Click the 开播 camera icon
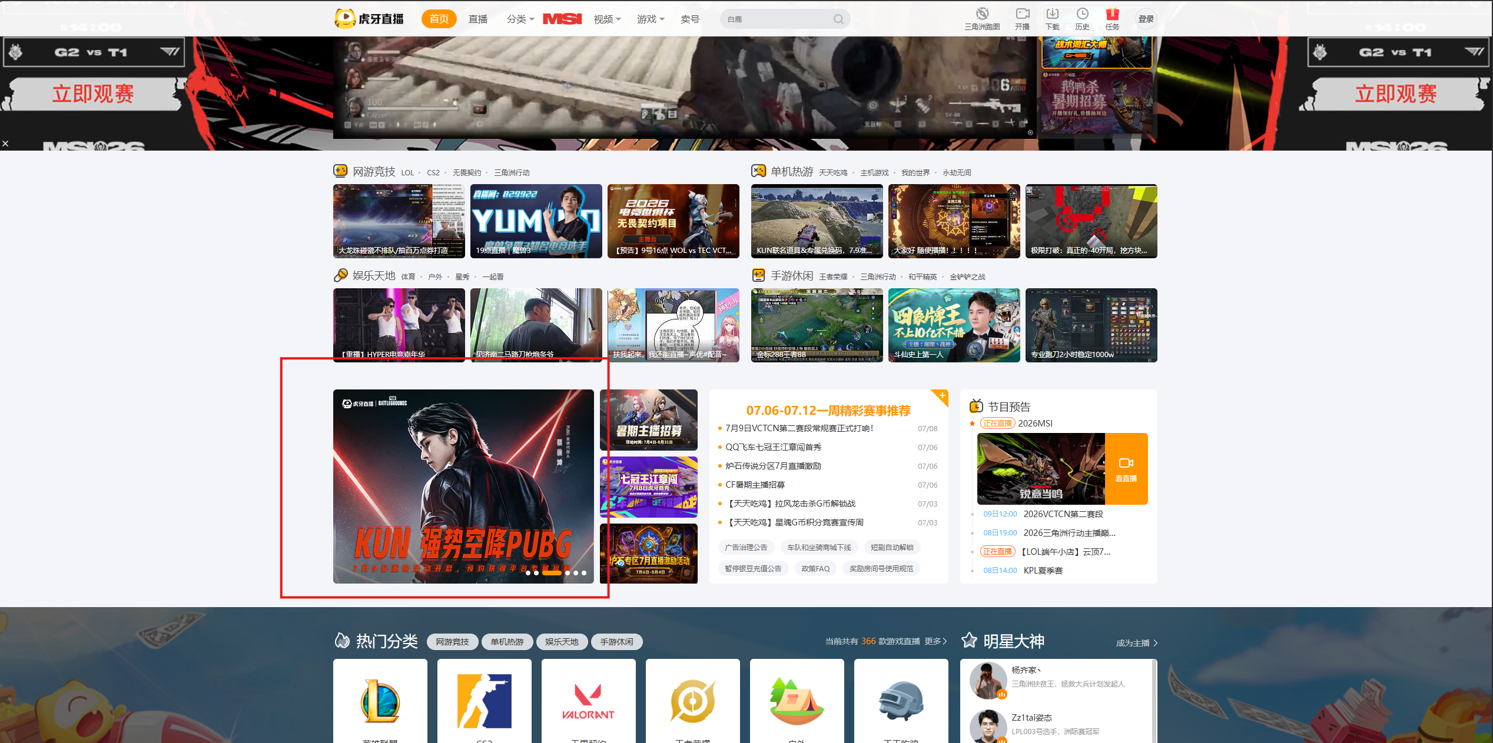This screenshot has width=1493, height=743. click(x=1023, y=14)
